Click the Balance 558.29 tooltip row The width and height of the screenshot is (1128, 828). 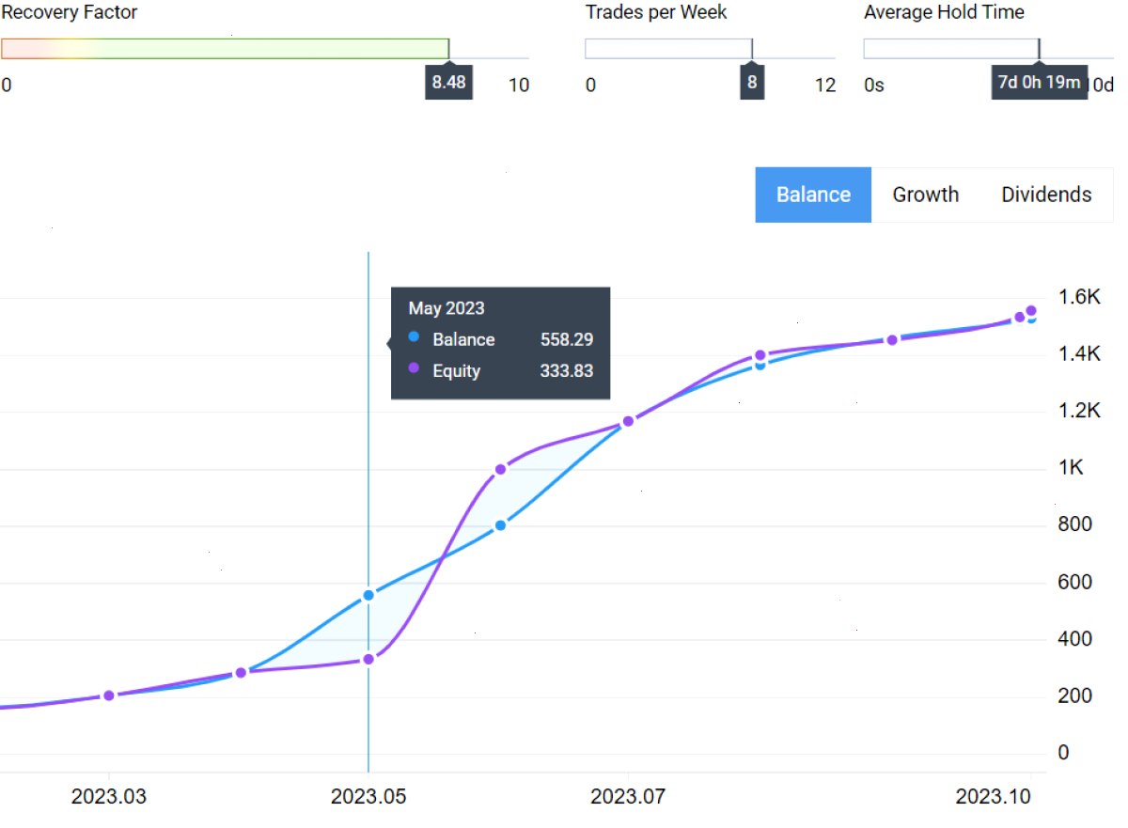click(501, 339)
